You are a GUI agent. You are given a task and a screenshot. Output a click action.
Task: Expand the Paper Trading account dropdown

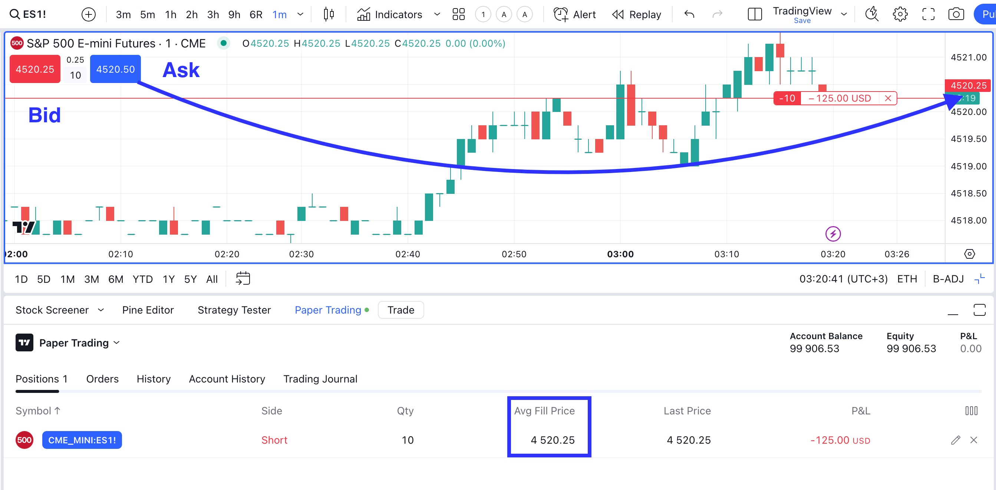pos(117,343)
